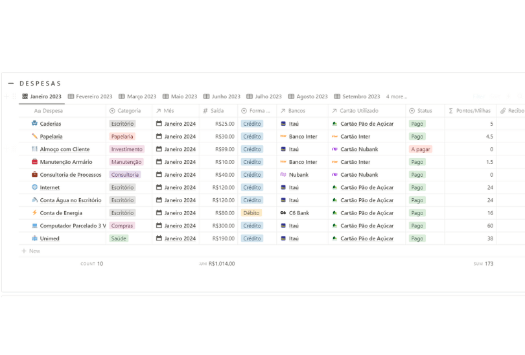Switch to the Agosto 2023 tab
Image resolution: width=525 pixels, height=355 pixels.
pyautogui.click(x=308, y=97)
